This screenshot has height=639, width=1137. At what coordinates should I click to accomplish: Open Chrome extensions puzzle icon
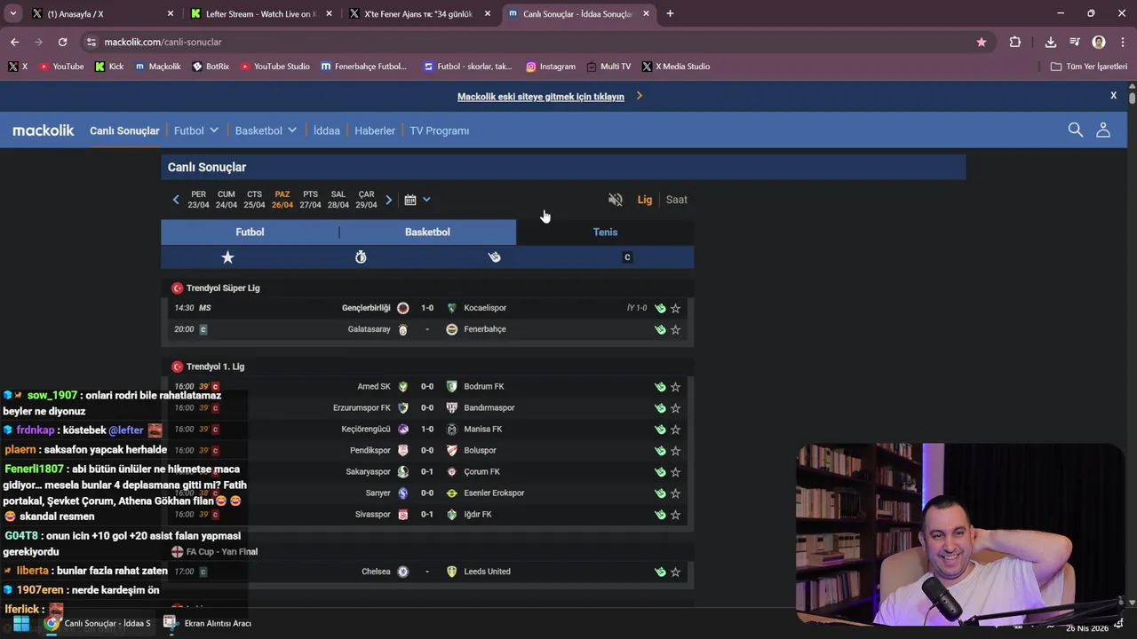(x=1014, y=42)
